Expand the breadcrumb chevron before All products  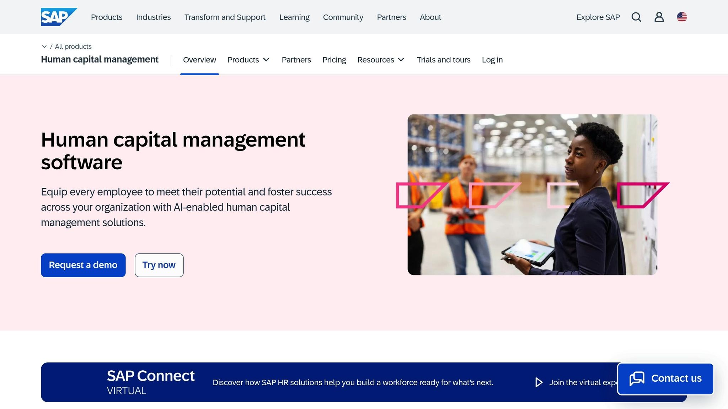pyautogui.click(x=44, y=47)
